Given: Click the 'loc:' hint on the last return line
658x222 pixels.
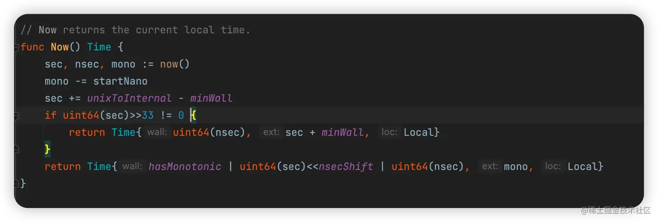Looking at the screenshot, I should click(553, 166).
